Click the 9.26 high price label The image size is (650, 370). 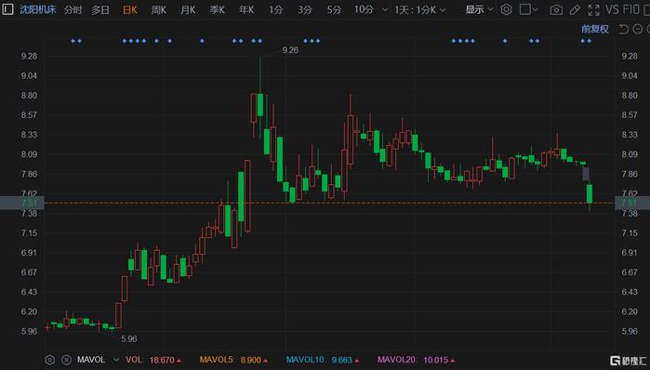(x=290, y=50)
